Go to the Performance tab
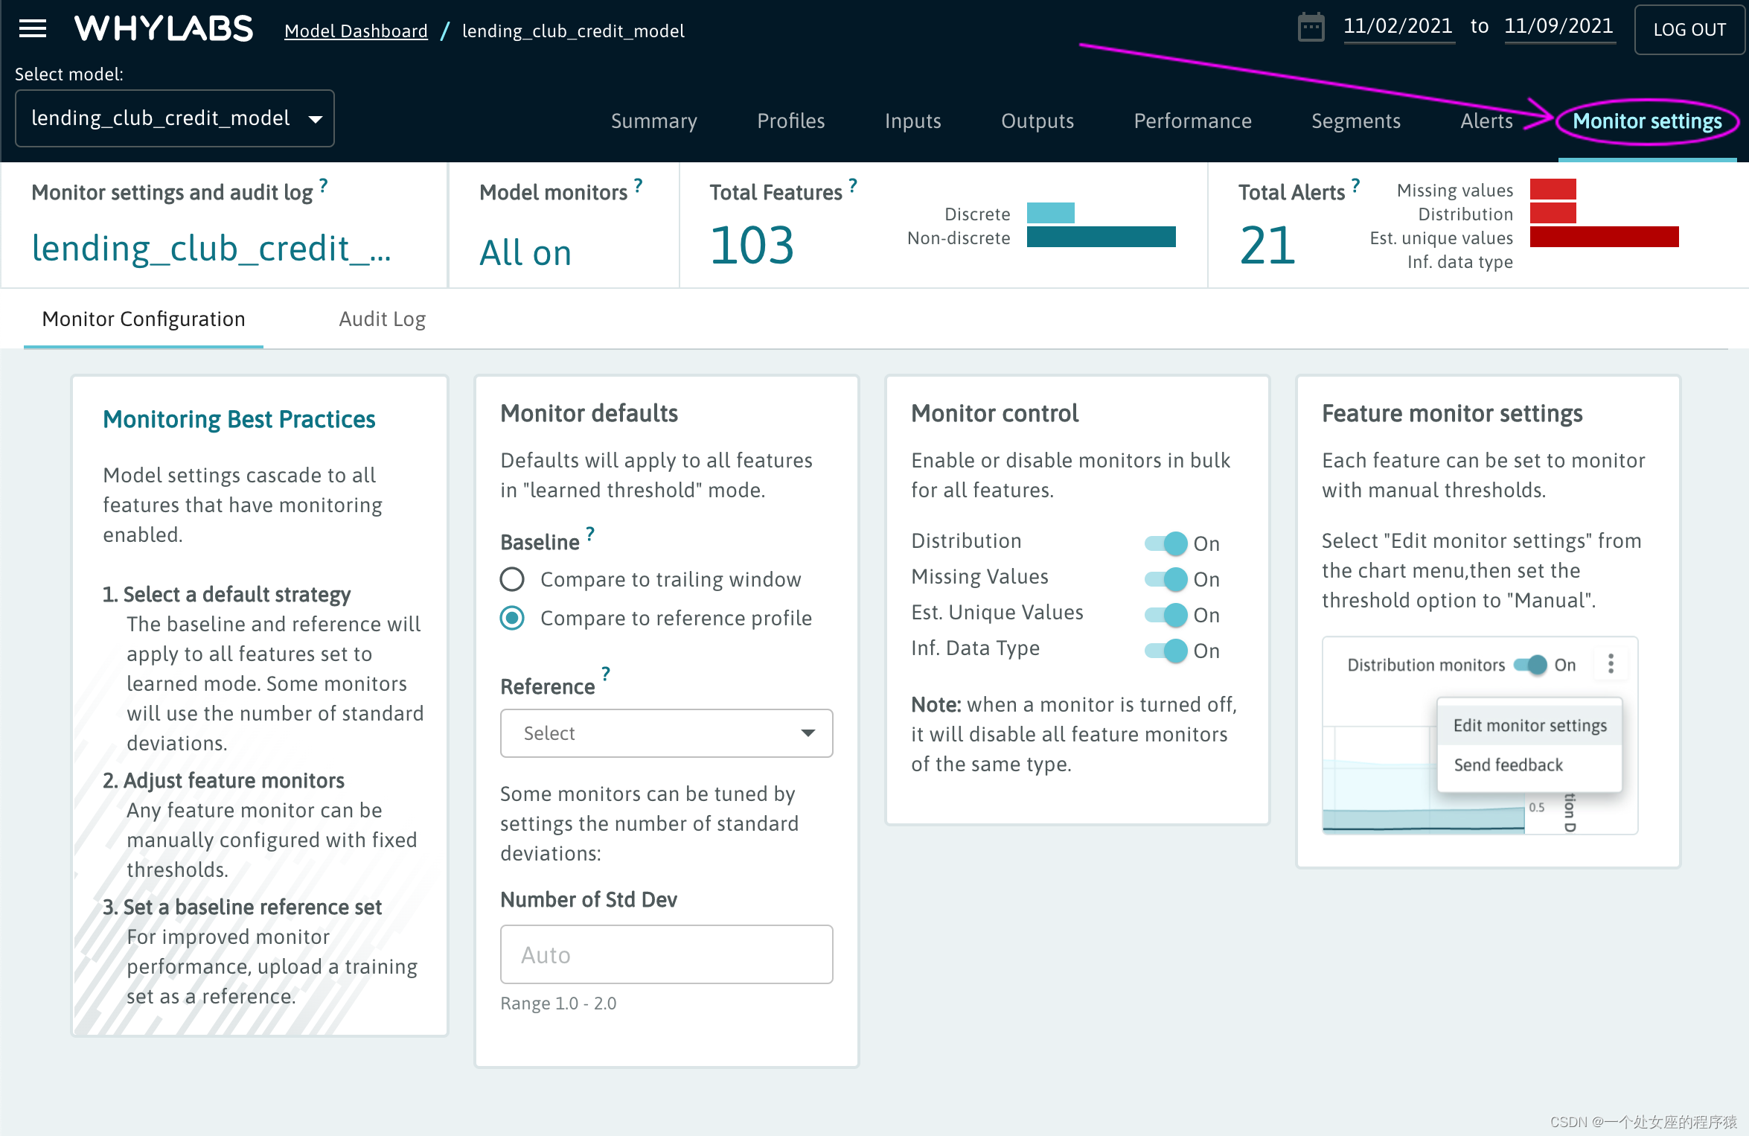This screenshot has width=1749, height=1136. pos(1192,121)
